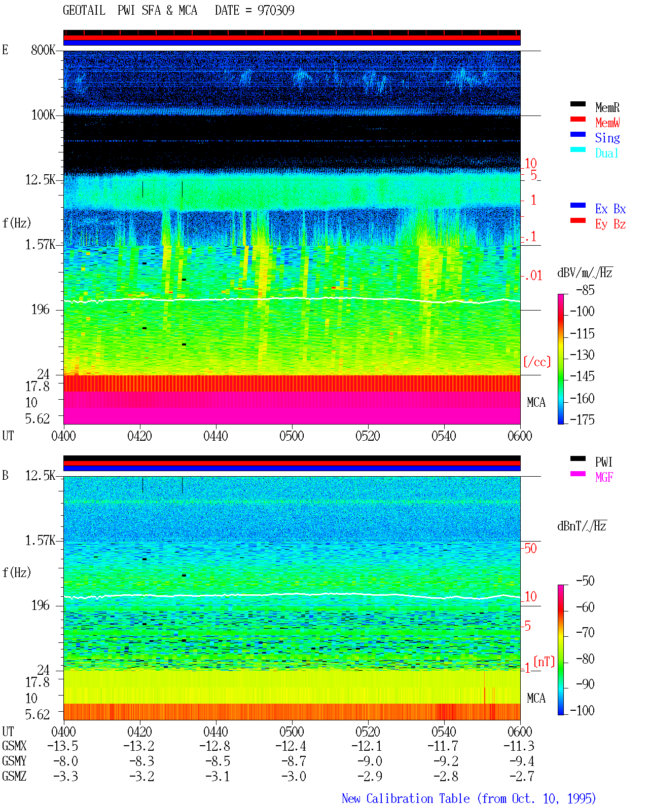Image resolution: width=649 pixels, height=807 pixels.
Task: Click the "dBnT/√Hz" unit label
Action: point(582,526)
